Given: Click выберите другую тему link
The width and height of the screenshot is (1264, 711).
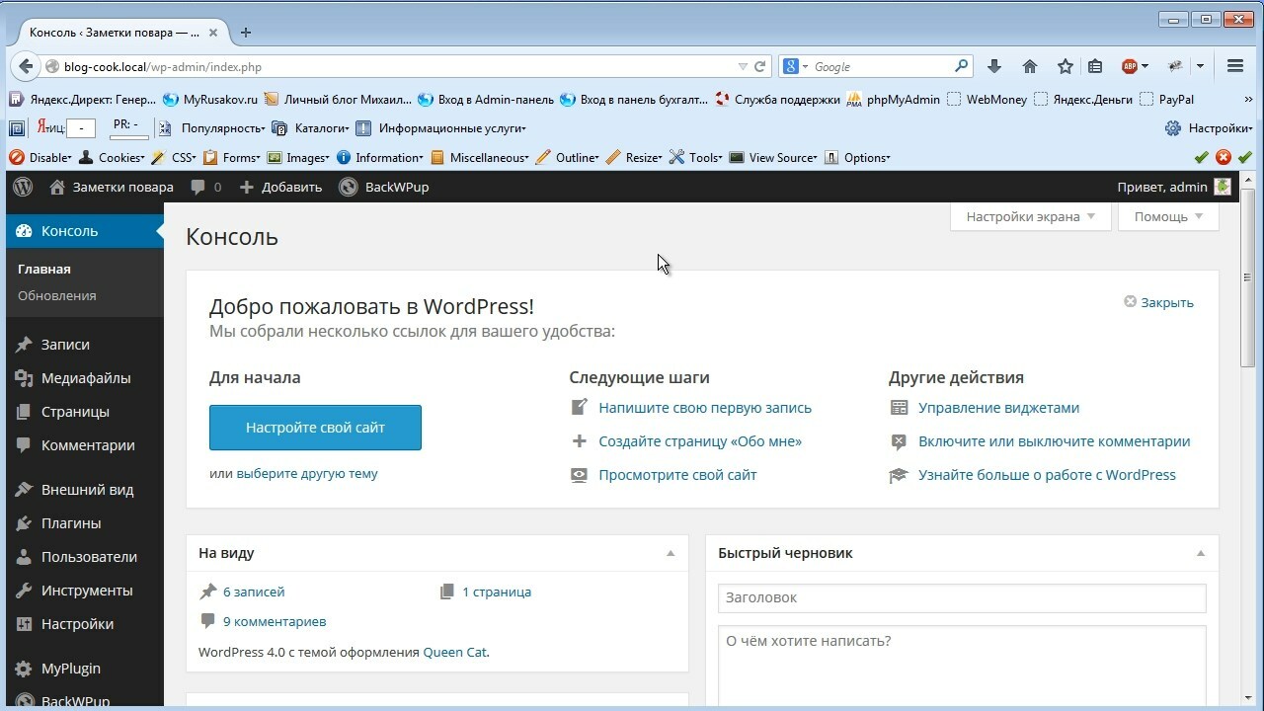Looking at the screenshot, I should point(307,473).
